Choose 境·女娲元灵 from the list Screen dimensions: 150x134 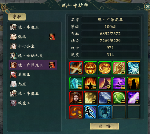tap(33, 56)
